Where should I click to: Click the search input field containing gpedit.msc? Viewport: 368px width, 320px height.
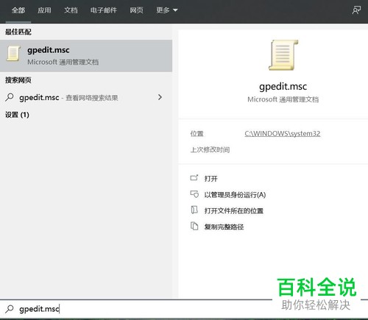point(136,309)
